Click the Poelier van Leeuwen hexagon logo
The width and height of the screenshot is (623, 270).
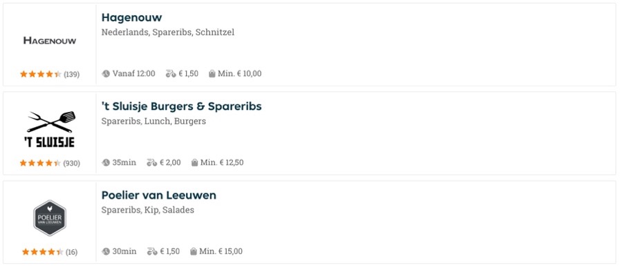point(50,218)
